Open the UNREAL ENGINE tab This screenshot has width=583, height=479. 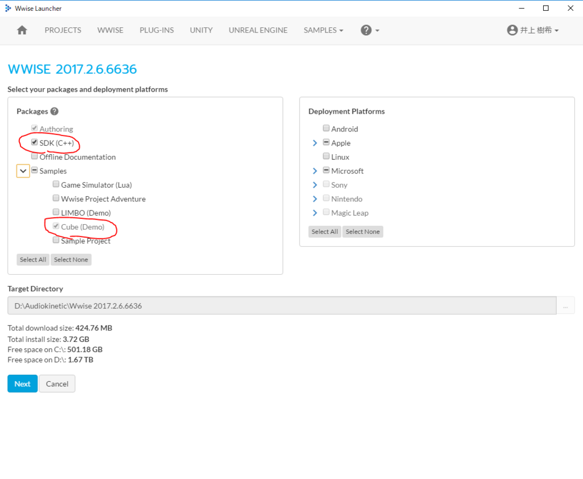(x=258, y=30)
